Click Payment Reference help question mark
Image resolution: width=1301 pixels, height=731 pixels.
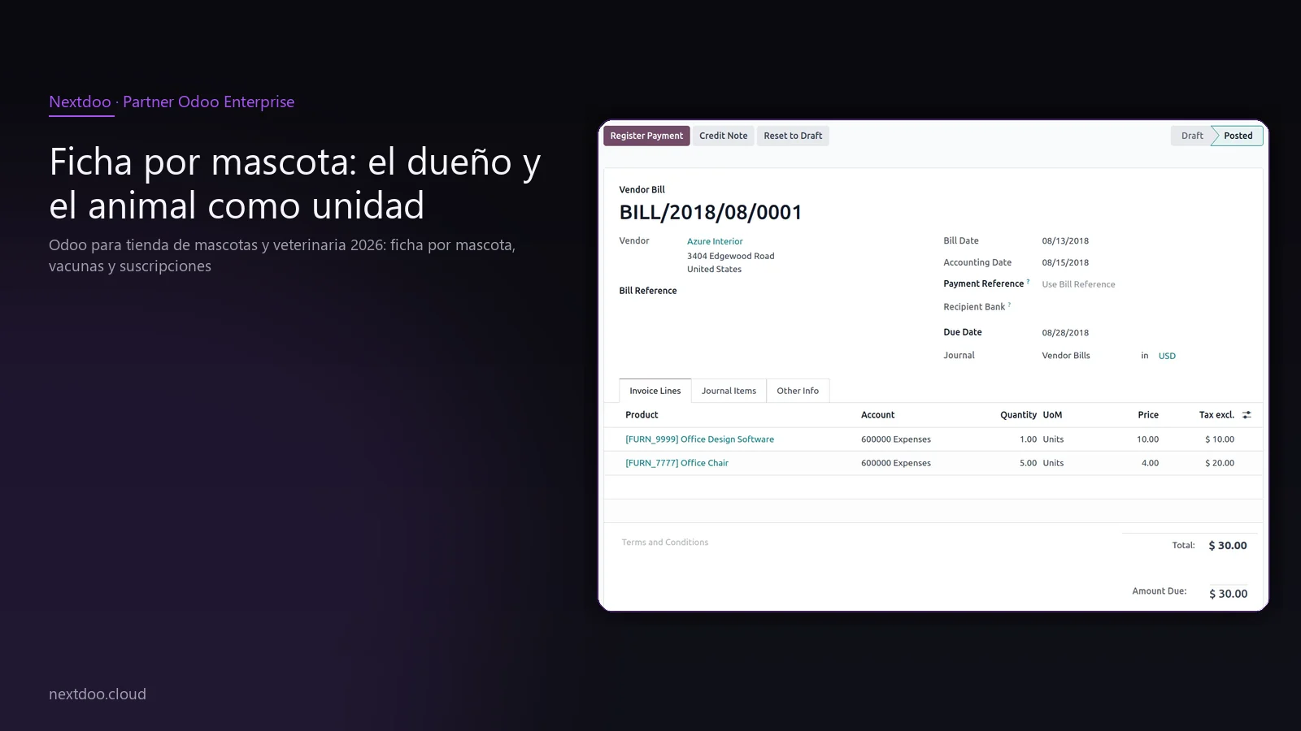[x=1028, y=282]
